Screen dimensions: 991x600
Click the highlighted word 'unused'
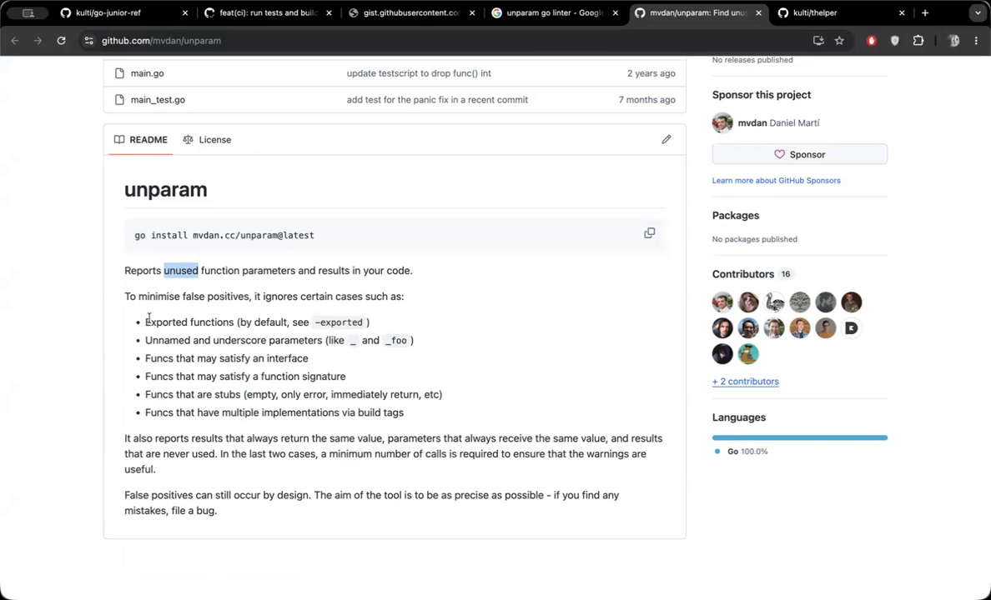click(x=181, y=270)
